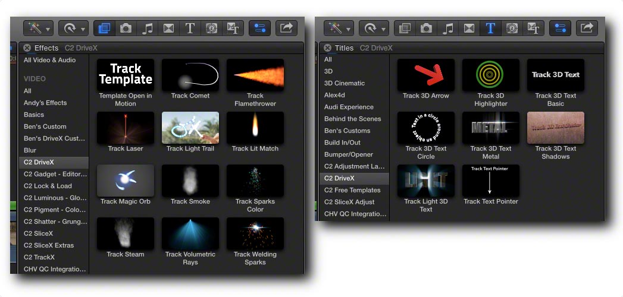Select the Track Laser effect

[126, 127]
